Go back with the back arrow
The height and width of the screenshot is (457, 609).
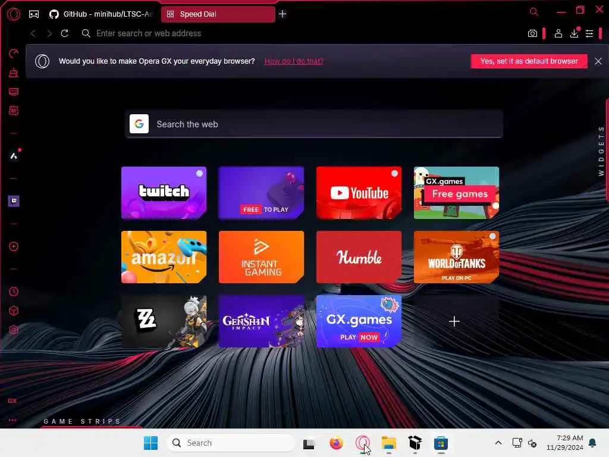33,33
